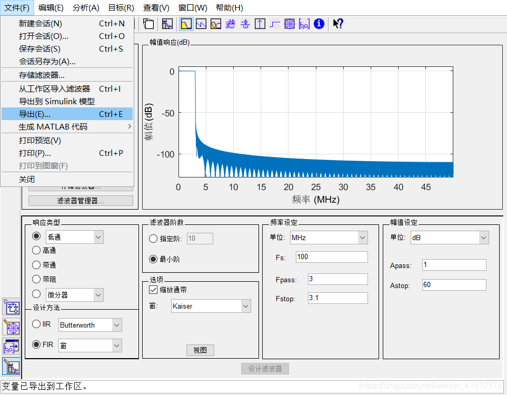The image size is (507, 395).
Task: Expand the 生成 MATLAB 代码 submenu
Action: point(67,127)
